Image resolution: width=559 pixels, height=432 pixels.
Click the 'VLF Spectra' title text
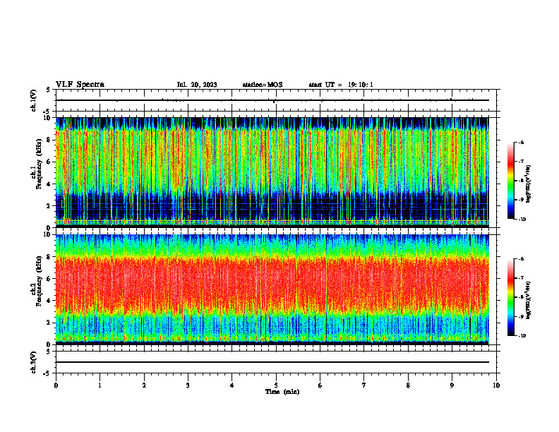80,85
